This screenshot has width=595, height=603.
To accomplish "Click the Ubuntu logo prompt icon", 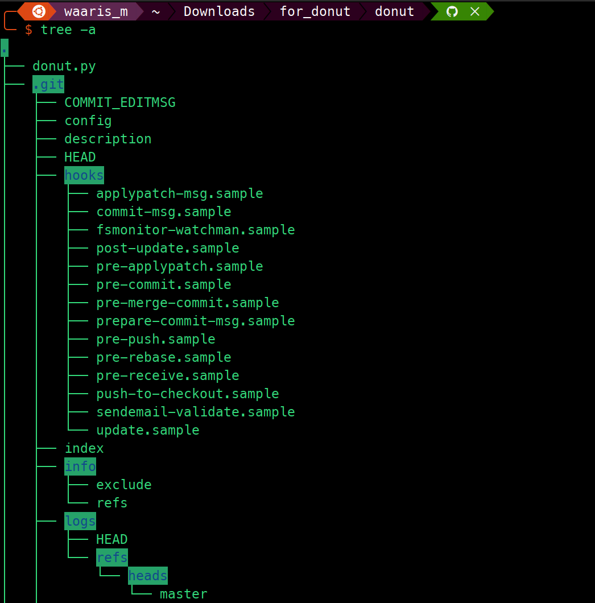I will (x=39, y=11).
